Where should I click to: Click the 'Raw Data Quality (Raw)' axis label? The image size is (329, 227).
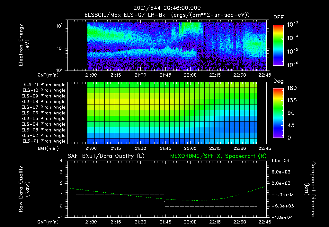[x=24, y=189]
